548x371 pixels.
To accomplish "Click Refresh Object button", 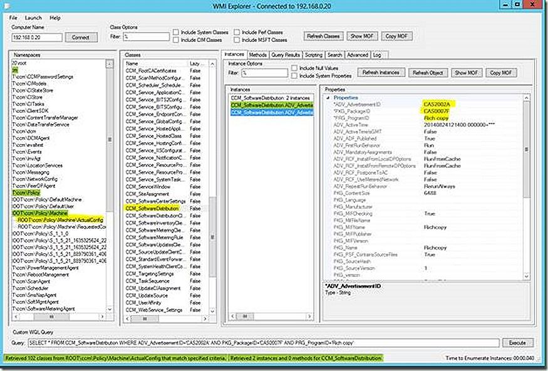I will (428, 73).
